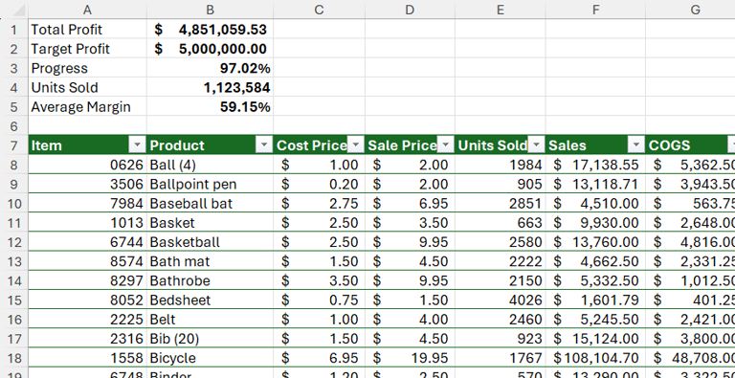Screen dimensions: 735x378
Task: Select column F header
Action: (595, 10)
